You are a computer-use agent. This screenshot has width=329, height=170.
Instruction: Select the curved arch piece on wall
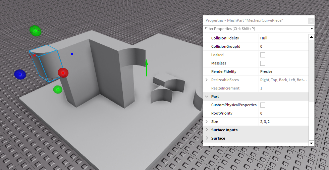132,57
